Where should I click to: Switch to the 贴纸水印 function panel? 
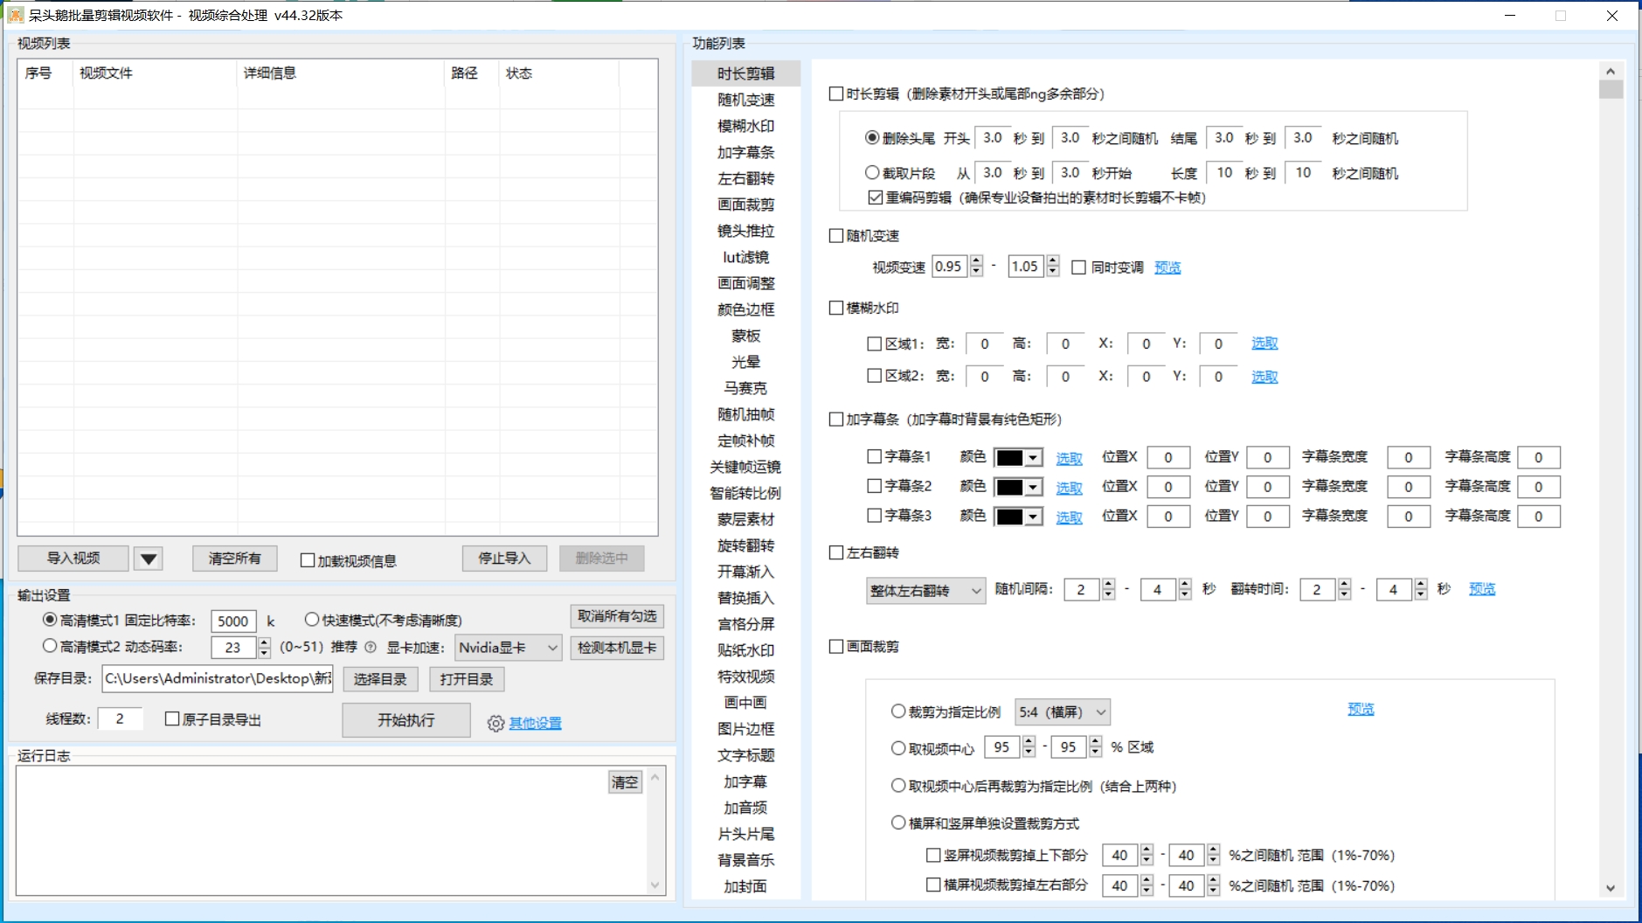[x=745, y=650]
